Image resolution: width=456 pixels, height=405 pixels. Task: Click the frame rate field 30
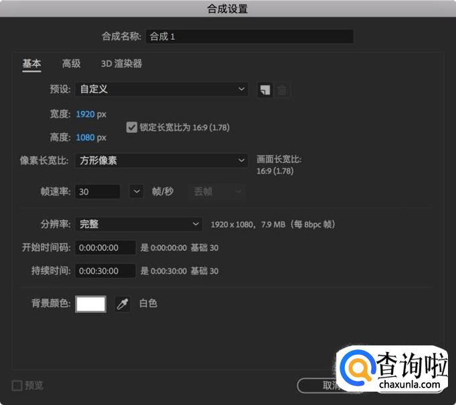(x=98, y=191)
